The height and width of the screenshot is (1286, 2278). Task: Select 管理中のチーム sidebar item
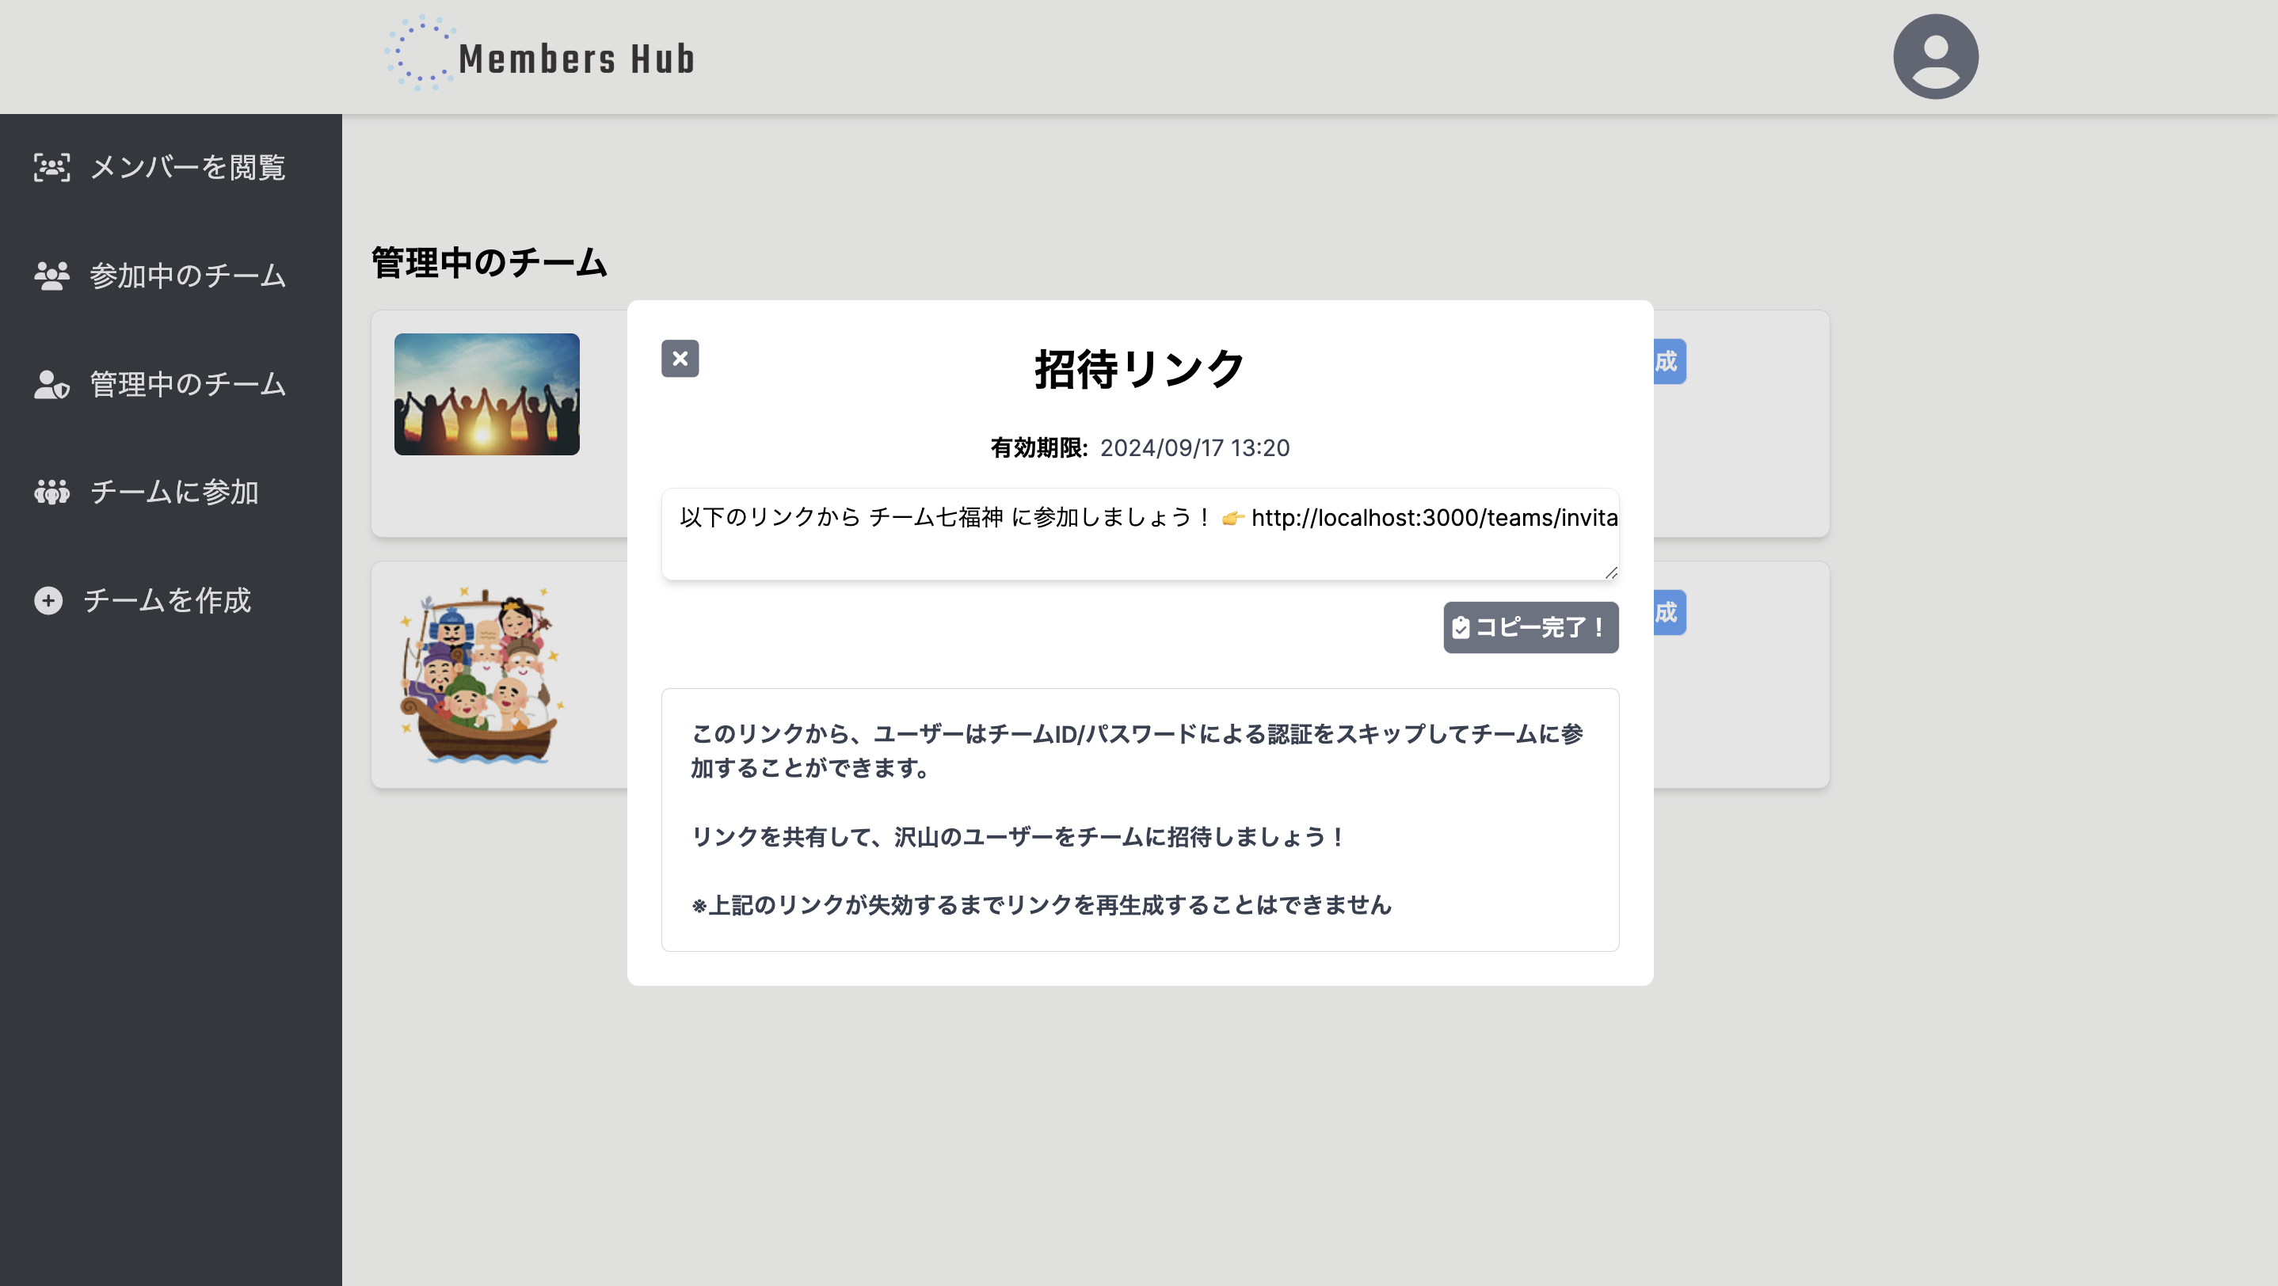pos(187,383)
